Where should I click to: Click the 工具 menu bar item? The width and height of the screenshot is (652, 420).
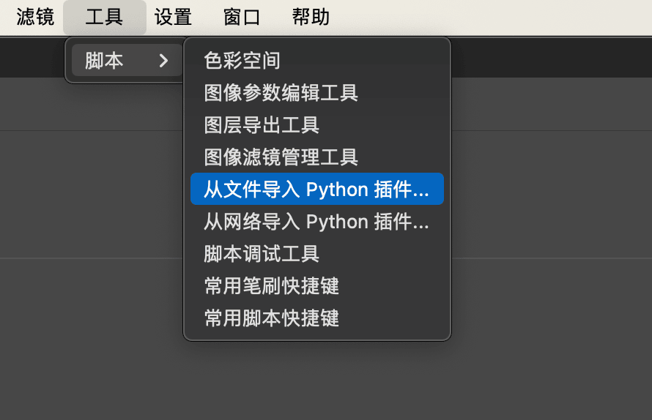pyautogui.click(x=104, y=17)
